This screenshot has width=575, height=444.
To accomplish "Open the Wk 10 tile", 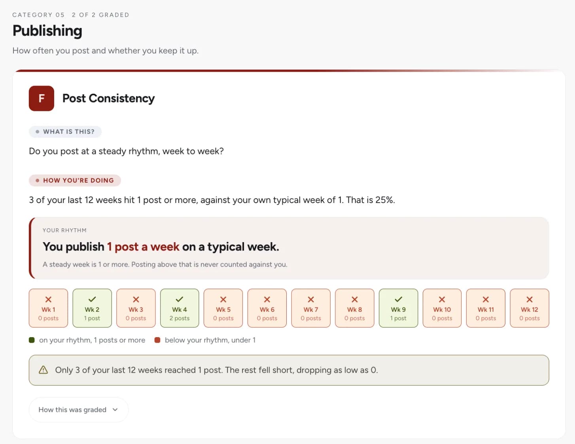I will tap(442, 308).
